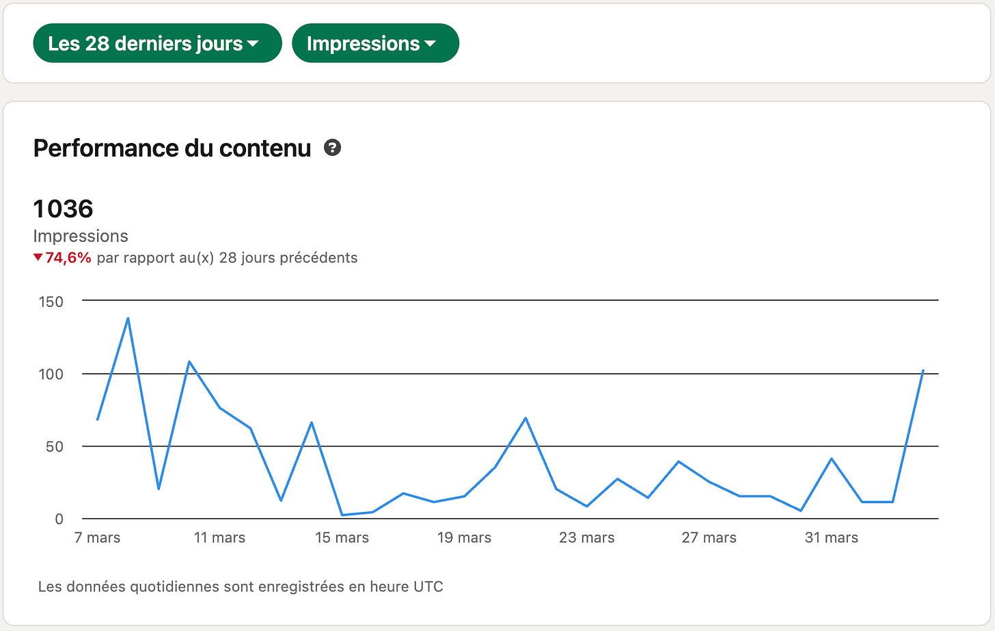Viewport: 995px width, 631px height.
Task: Click the 150 y-axis label
Action: [x=51, y=301]
